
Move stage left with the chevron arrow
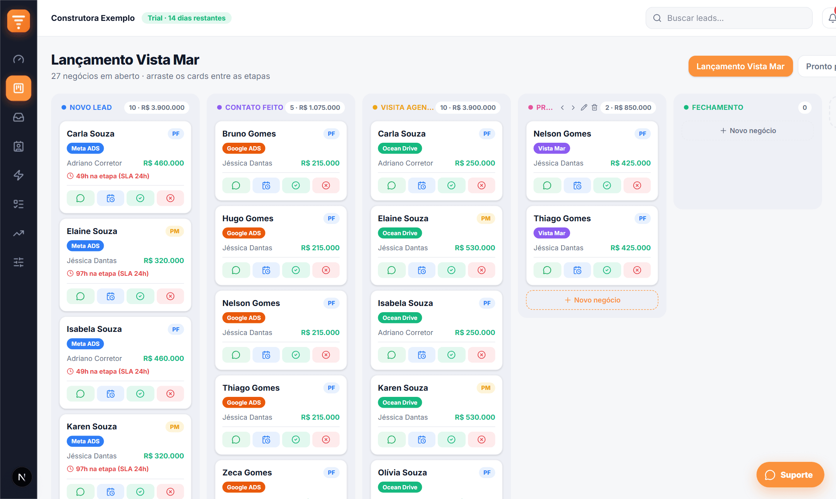tap(562, 108)
